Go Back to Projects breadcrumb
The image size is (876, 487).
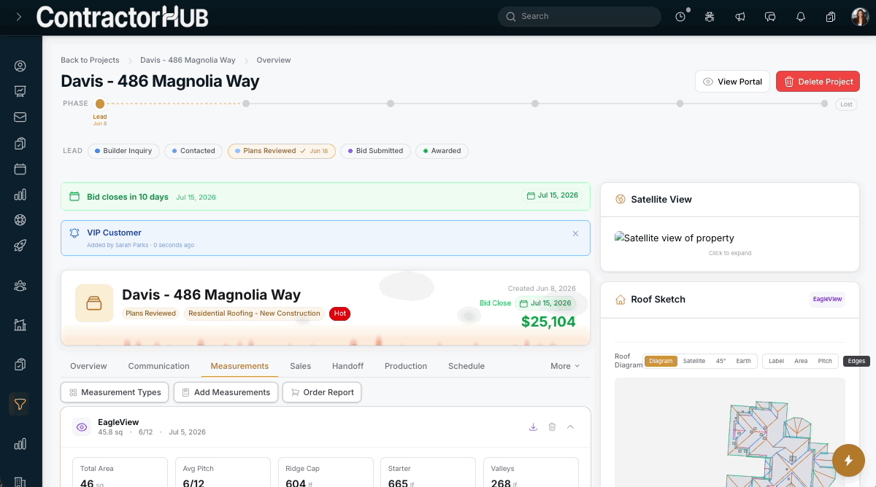click(x=90, y=60)
